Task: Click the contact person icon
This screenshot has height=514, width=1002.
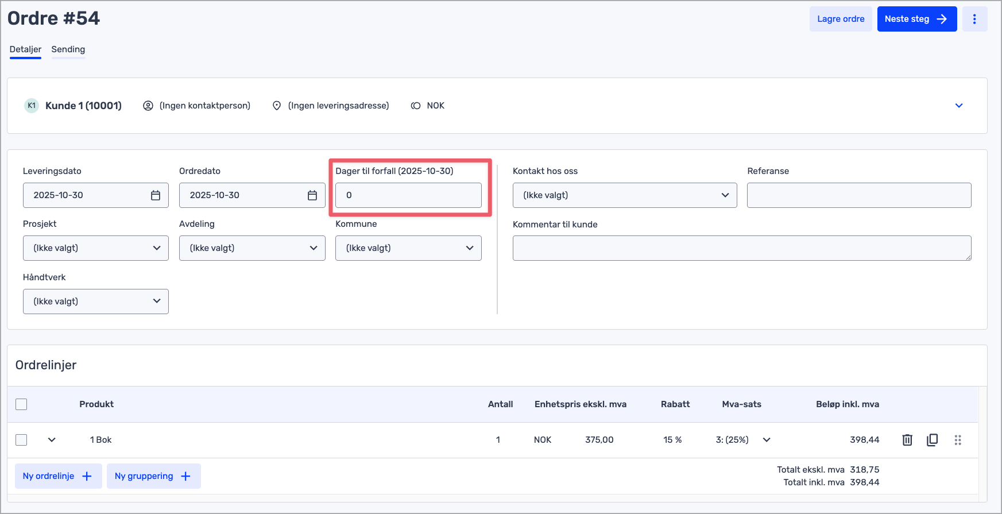Action: click(148, 106)
